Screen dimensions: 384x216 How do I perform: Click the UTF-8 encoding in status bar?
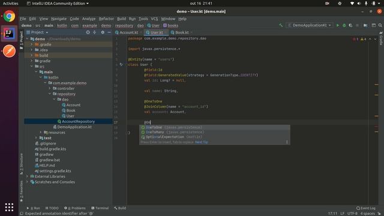pyautogui.click(x=352, y=214)
